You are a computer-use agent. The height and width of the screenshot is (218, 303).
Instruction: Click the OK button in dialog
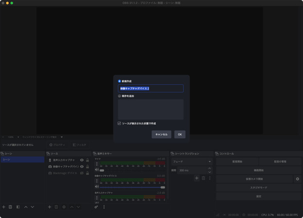180,134
